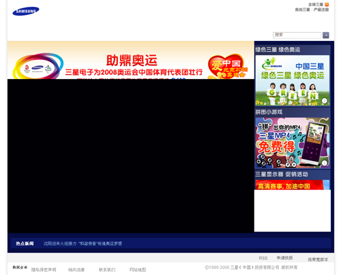341x275 pixels.
Task: Open the 三星显示器 促销活动 heading
Action: pyautogui.click(x=282, y=174)
